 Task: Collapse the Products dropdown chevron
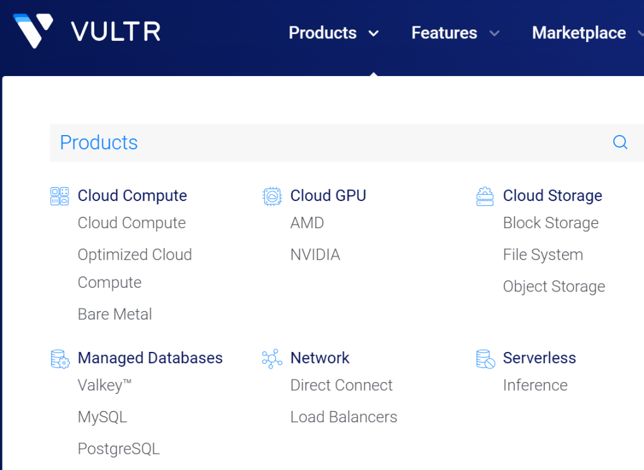pos(374,33)
